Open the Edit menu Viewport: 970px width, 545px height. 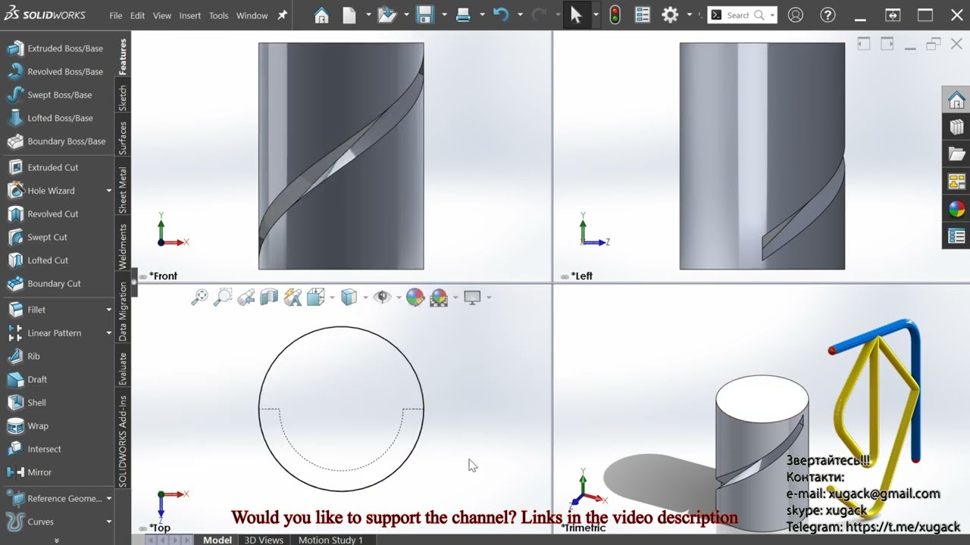[137, 15]
